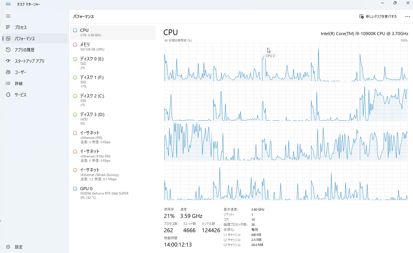Click the CPU heading above the graphs
The image size is (413, 253).
coord(171,32)
